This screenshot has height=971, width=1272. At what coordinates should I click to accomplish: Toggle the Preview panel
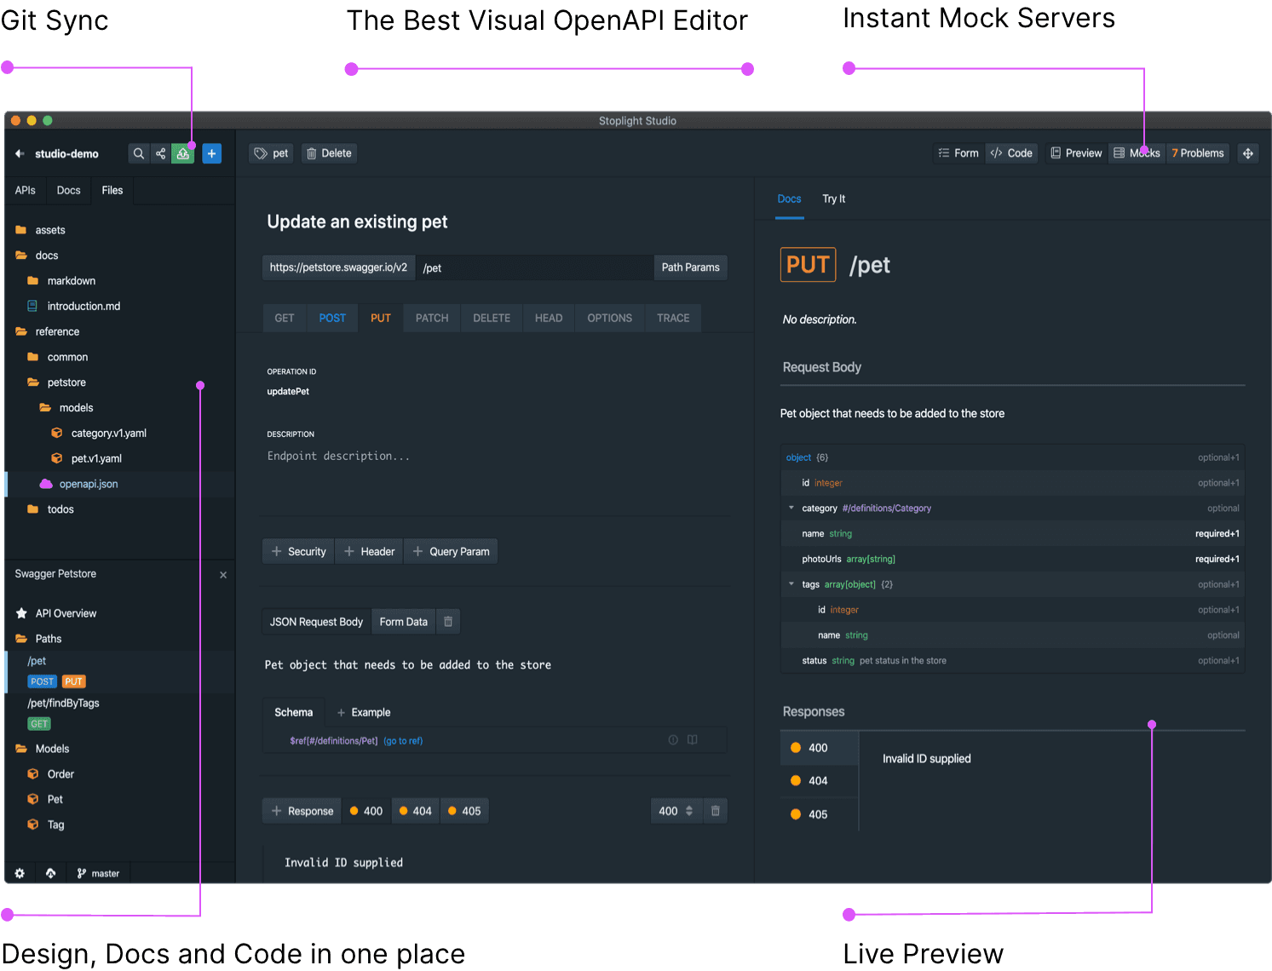tap(1076, 153)
